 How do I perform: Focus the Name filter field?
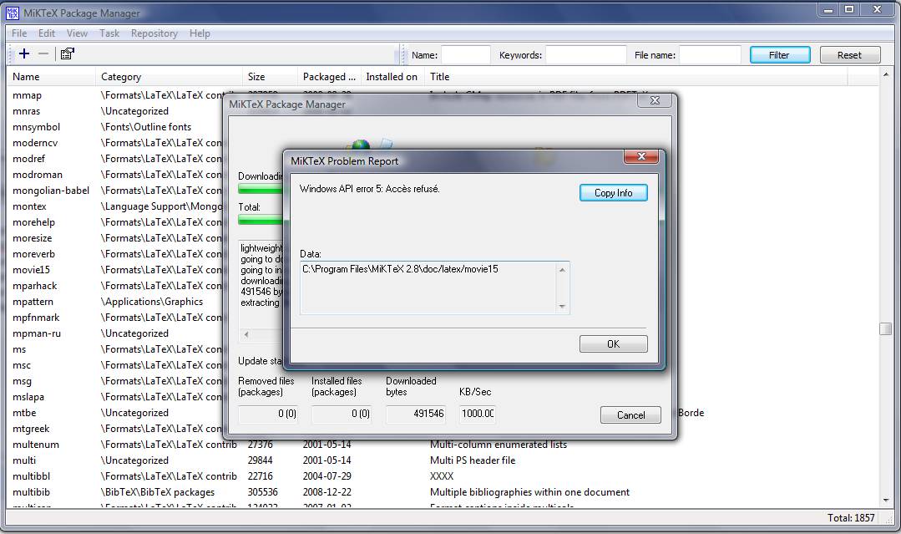click(x=465, y=54)
